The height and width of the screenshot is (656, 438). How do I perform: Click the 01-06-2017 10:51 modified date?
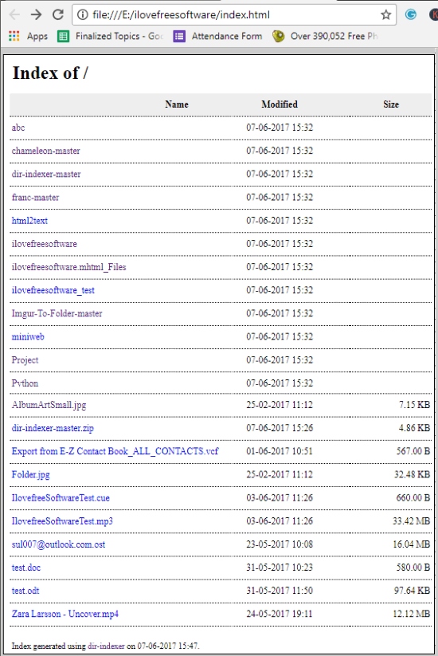click(x=280, y=451)
